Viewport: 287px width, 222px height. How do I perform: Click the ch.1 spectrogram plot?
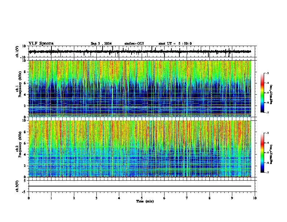tap(140, 89)
